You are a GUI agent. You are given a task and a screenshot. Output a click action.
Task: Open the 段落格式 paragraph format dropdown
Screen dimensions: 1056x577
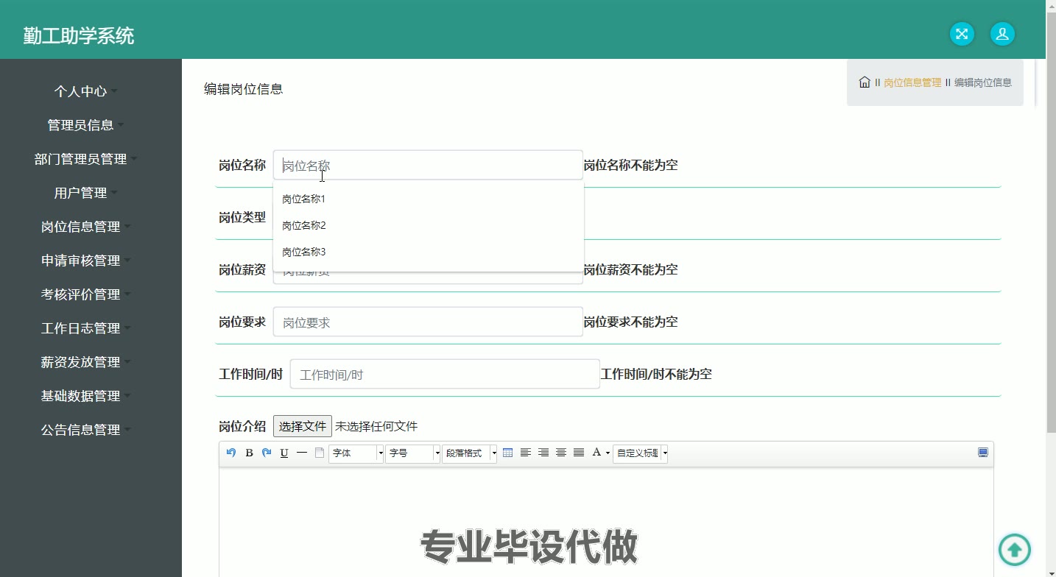[469, 453]
